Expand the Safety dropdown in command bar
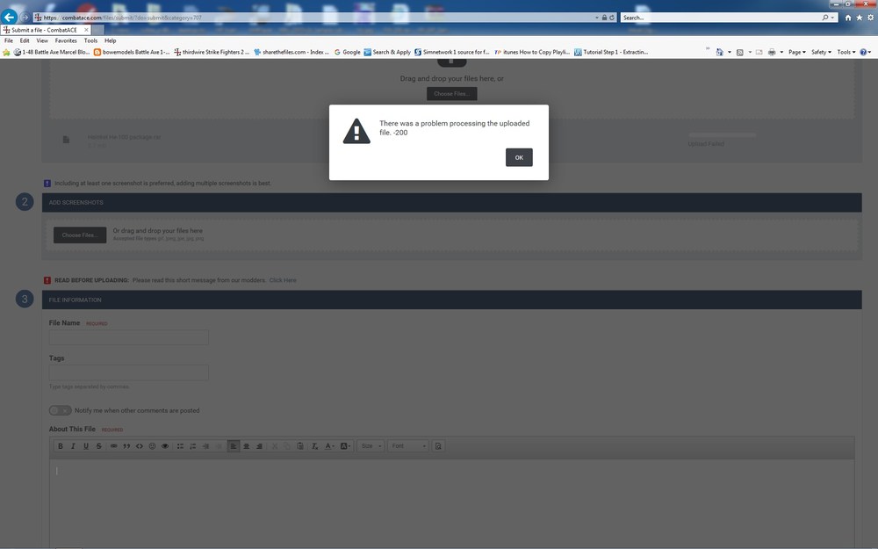878x549 pixels. click(821, 52)
